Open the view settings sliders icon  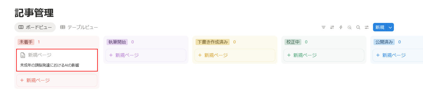pyautogui.click(x=367, y=27)
